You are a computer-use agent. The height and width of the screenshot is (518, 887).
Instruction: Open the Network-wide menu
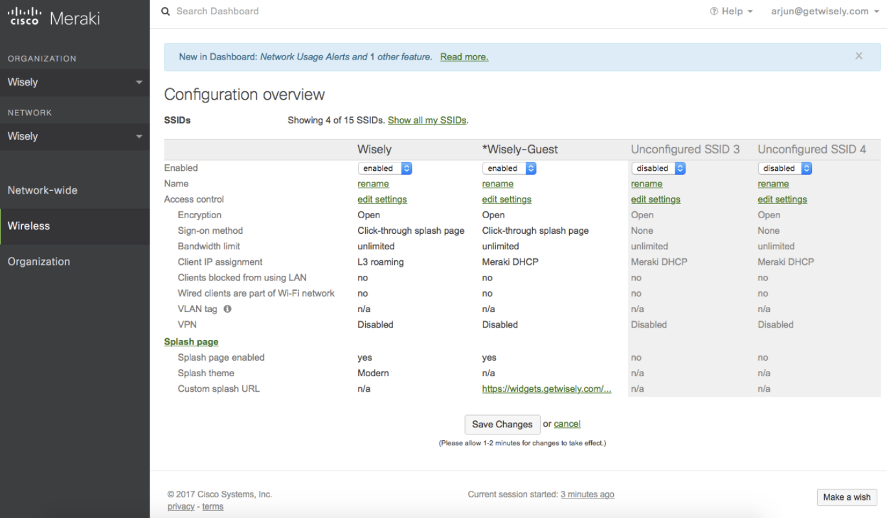(x=75, y=190)
